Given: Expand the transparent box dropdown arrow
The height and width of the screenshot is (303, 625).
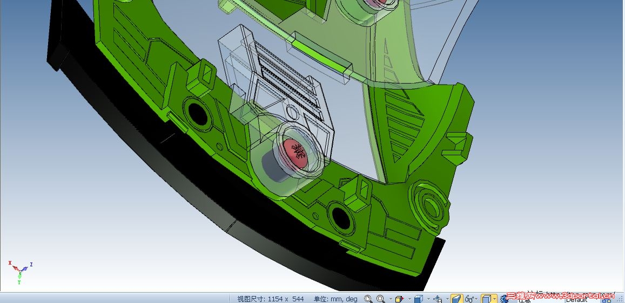Looking at the screenshot, I should pyautogui.click(x=494, y=299).
